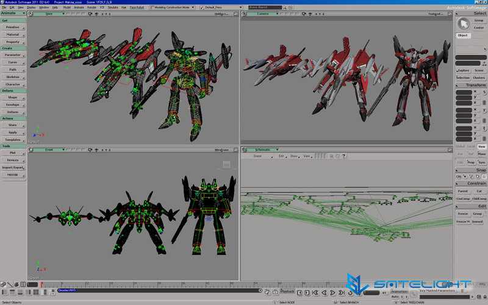The width and height of the screenshot is (488, 305).
Task: Click the lock icon at bottom right corner
Action: coord(485,297)
